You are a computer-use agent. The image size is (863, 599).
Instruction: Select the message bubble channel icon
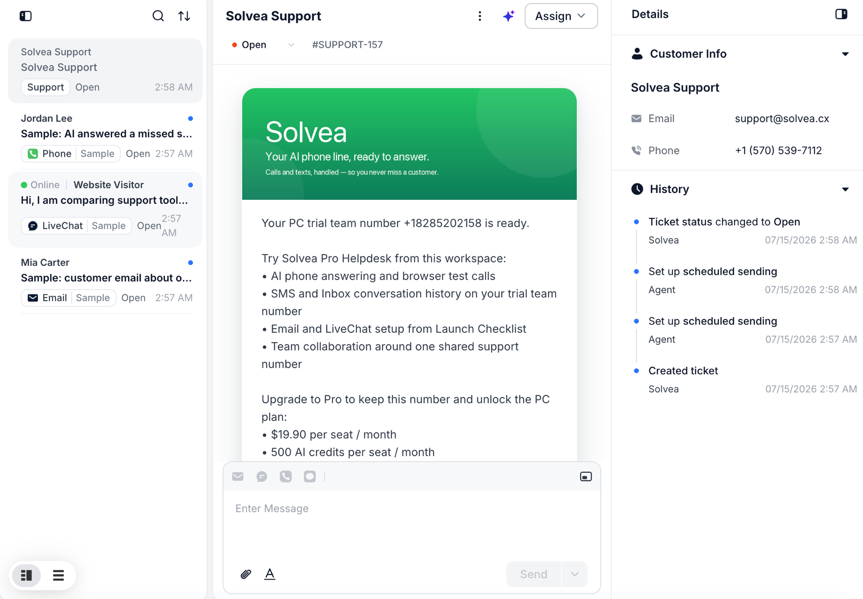[310, 476]
